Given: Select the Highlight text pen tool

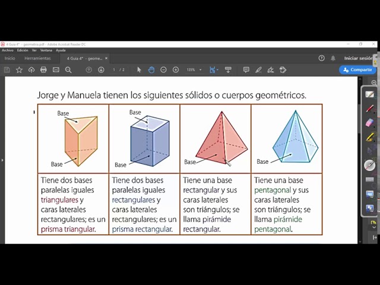Looking at the screenshot, I should 258,70.
